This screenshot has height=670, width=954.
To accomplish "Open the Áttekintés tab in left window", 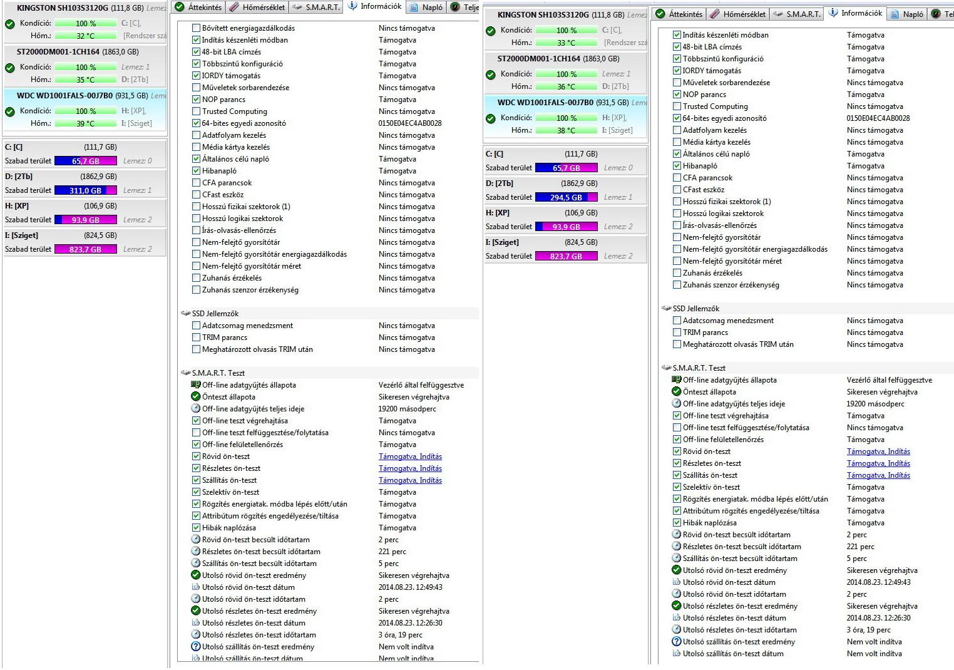I will point(198,8).
